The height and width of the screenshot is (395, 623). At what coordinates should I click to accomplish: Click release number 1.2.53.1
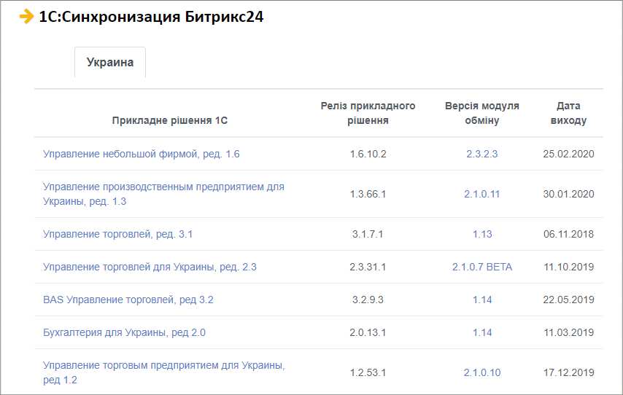click(x=368, y=372)
